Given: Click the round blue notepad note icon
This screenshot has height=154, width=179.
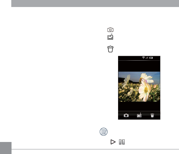Looking at the screenshot, I should click(x=104, y=132).
